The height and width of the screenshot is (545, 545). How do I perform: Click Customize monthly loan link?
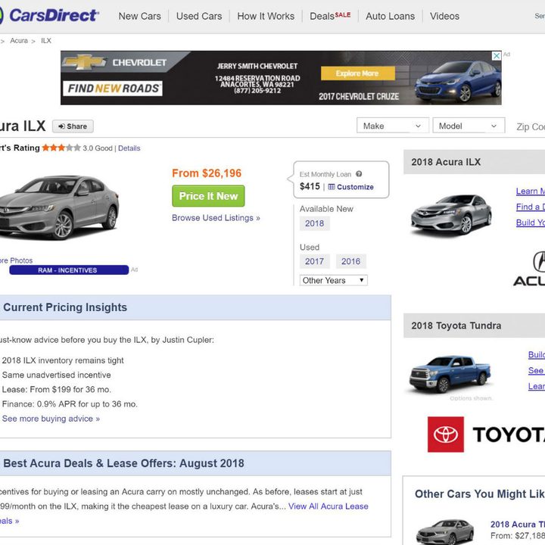(x=350, y=187)
